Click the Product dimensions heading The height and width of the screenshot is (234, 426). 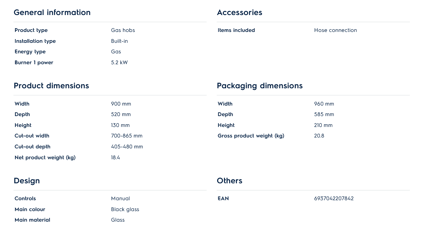coord(51,86)
